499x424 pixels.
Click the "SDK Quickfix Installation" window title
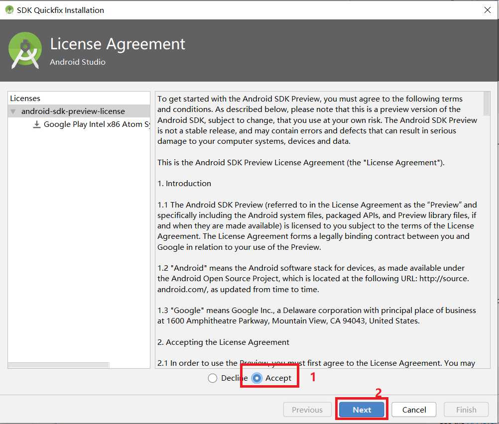[x=60, y=10]
